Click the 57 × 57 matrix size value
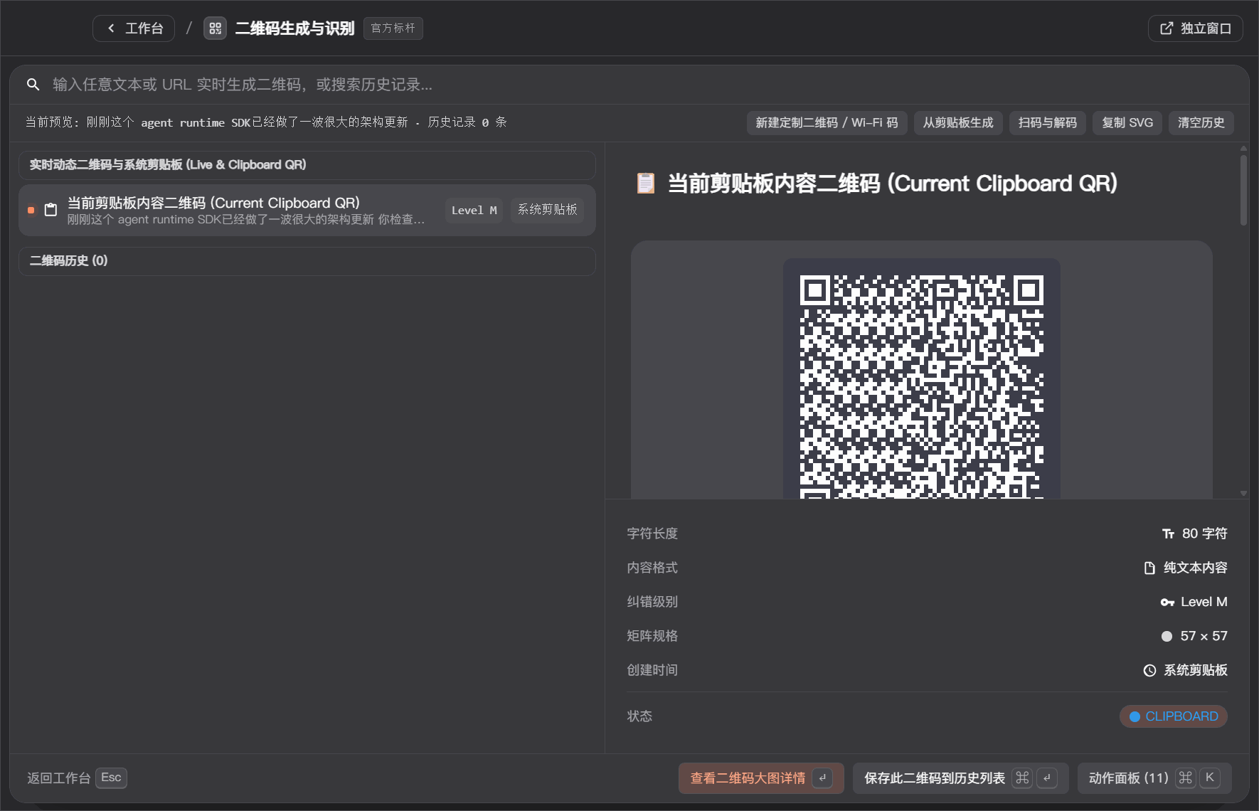 [1204, 636]
